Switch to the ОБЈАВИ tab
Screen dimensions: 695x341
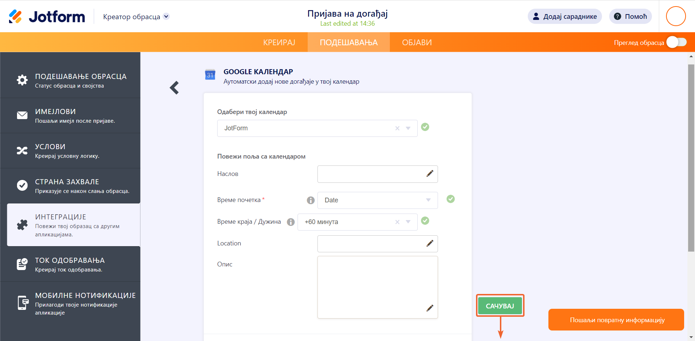tap(417, 42)
